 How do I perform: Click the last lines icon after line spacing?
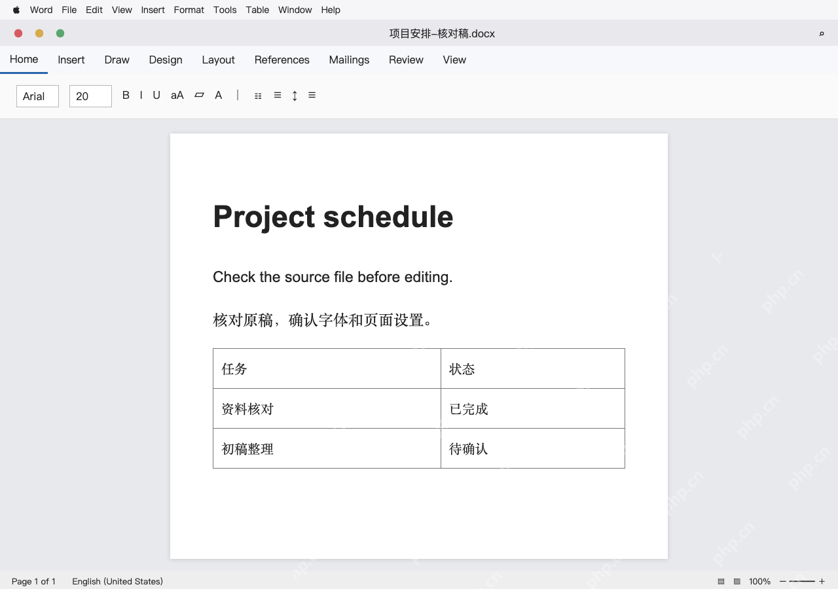tap(312, 96)
